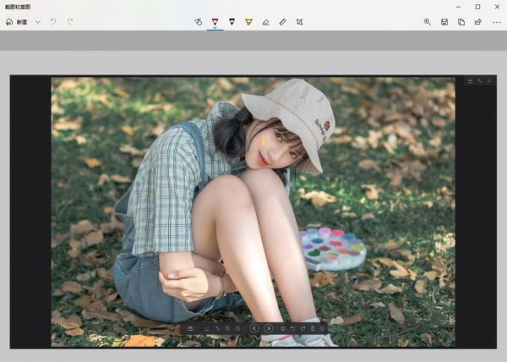Expand the dropdown arrow beside 新建
The image size is (507, 362).
[x=38, y=21]
